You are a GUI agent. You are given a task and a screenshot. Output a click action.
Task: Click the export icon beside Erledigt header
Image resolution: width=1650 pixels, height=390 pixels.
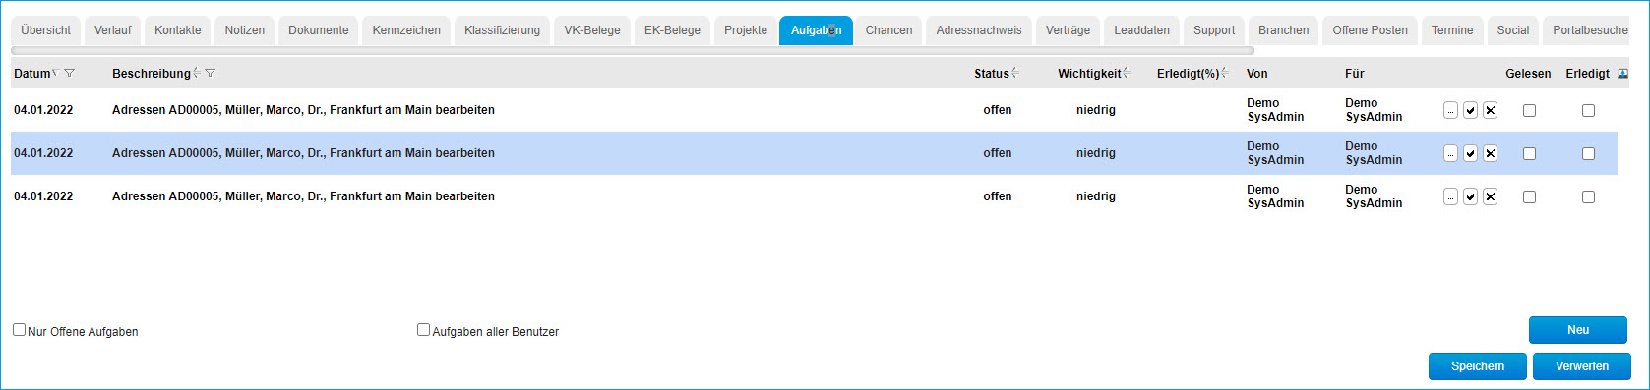point(1622,74)
